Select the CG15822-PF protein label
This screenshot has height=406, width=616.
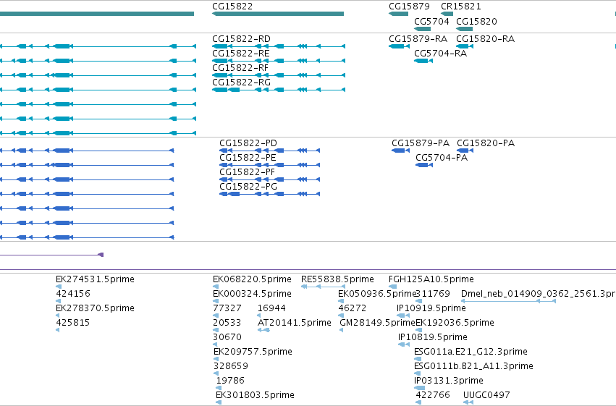click(248, 172)
